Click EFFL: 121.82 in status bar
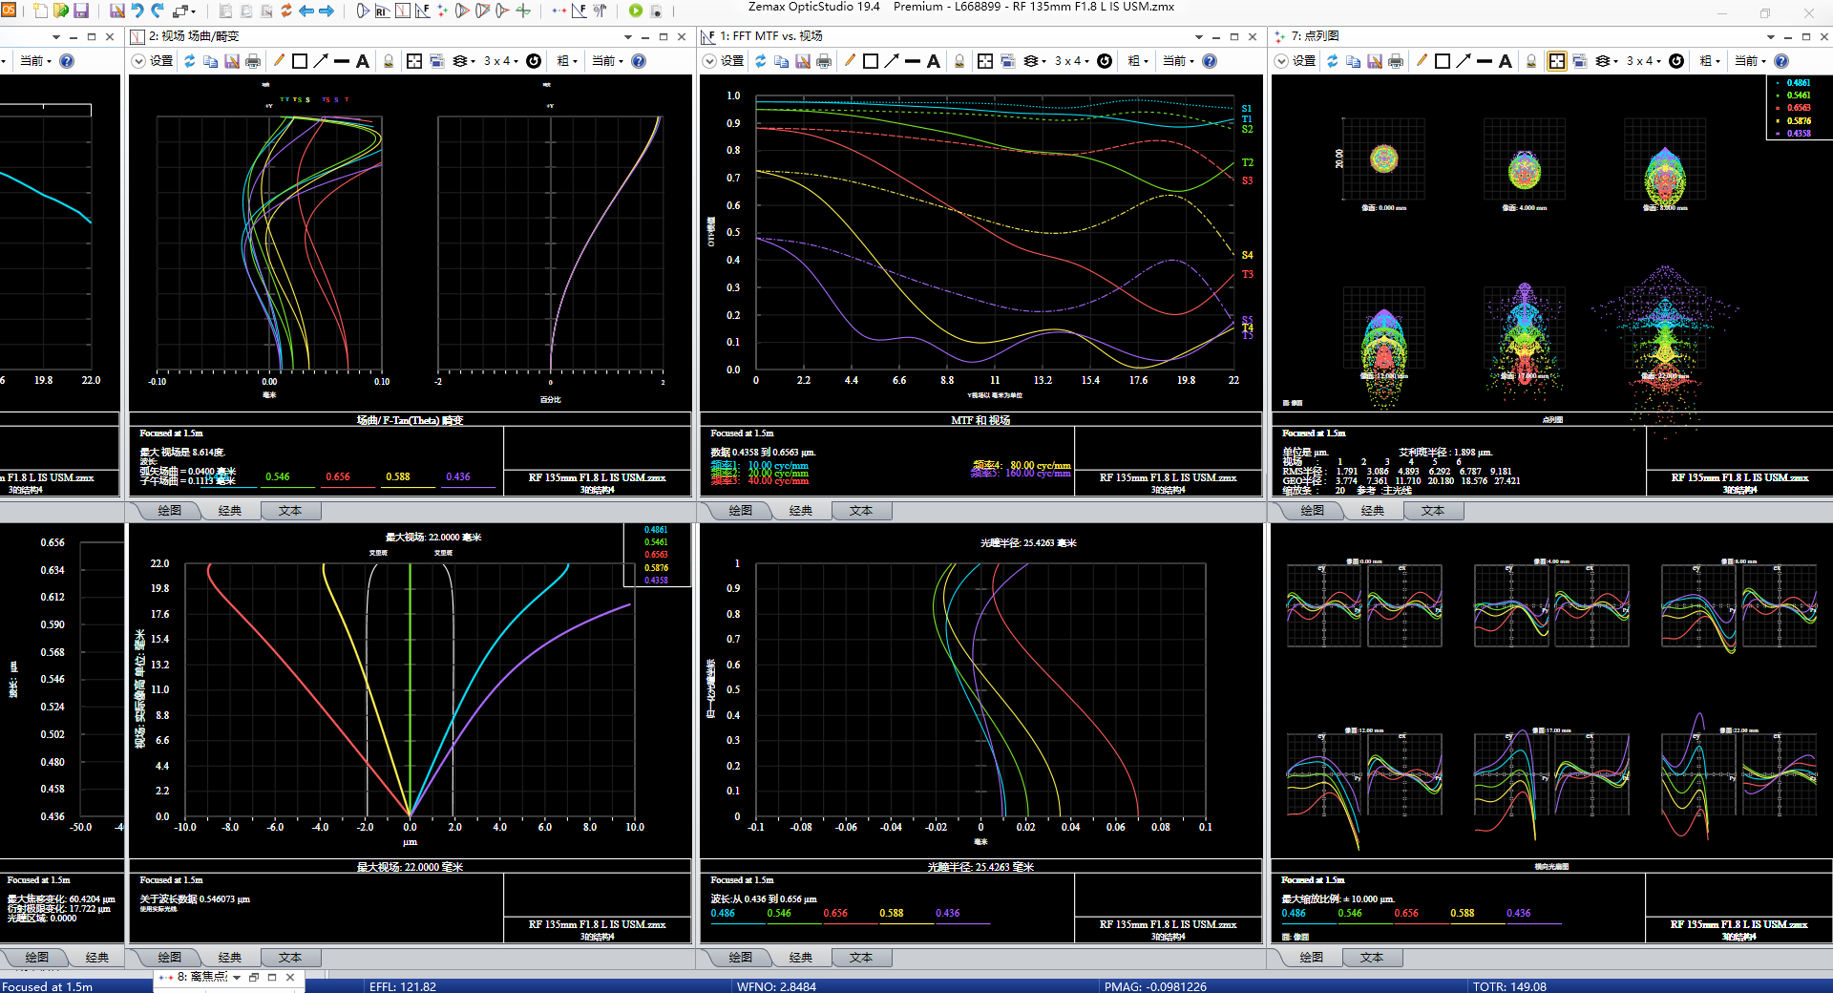 [403, 986]
